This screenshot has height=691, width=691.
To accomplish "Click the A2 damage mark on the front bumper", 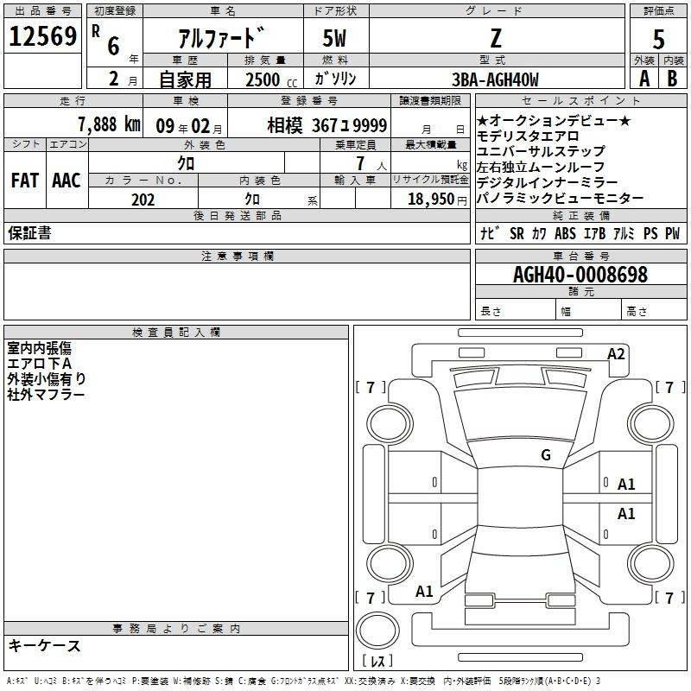I will coord(616,354).
